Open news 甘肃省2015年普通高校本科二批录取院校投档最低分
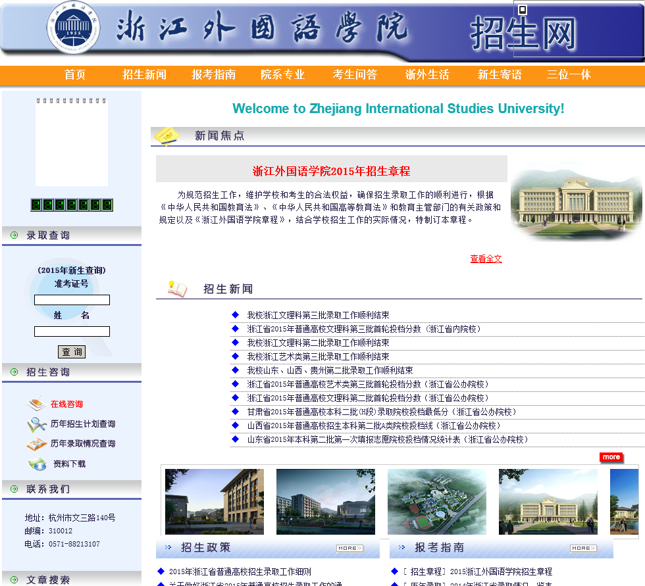The image size is (645, 586). pyautogui.click(x=381, y=412)
